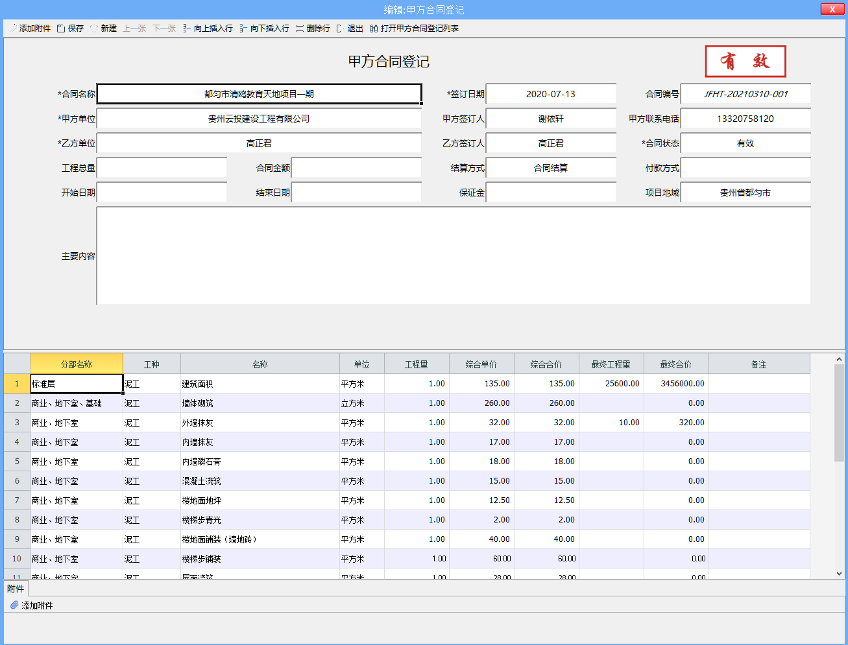Click the 工程量 column header
The width and height of the screenshot is (848, 645).
(x=417, y=364)
